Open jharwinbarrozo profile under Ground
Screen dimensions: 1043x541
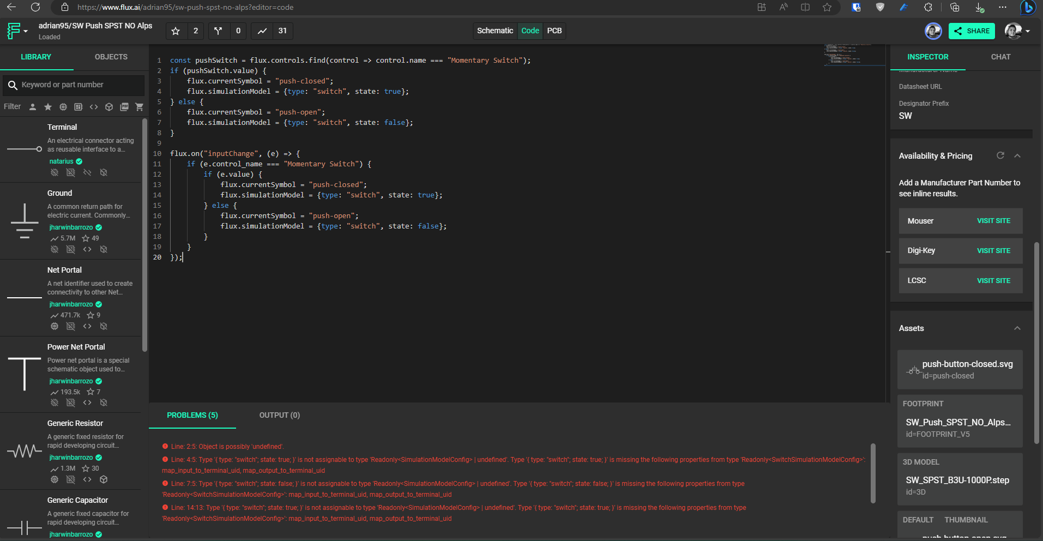(x=71, y=227)
